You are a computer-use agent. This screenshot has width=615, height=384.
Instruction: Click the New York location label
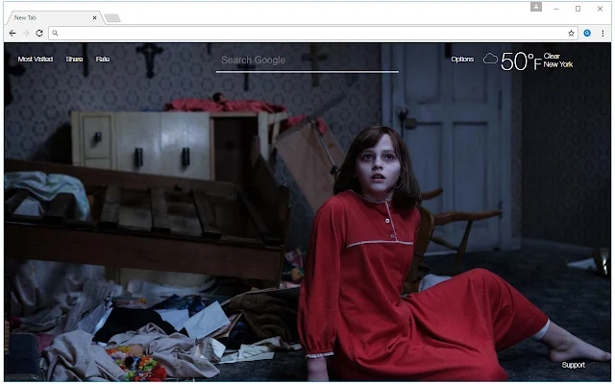point(558,64)
